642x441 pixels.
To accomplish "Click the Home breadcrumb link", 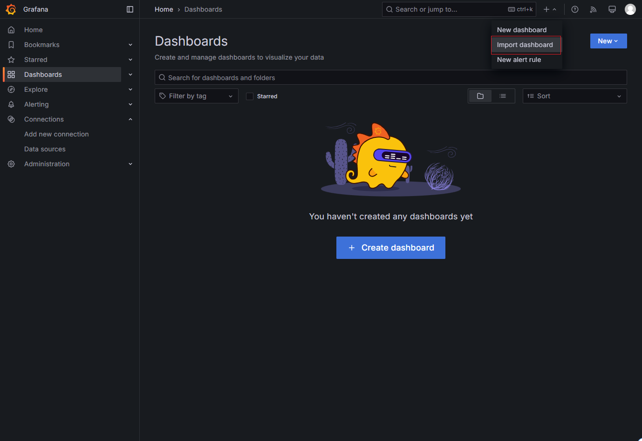I will tap(164, 9).
